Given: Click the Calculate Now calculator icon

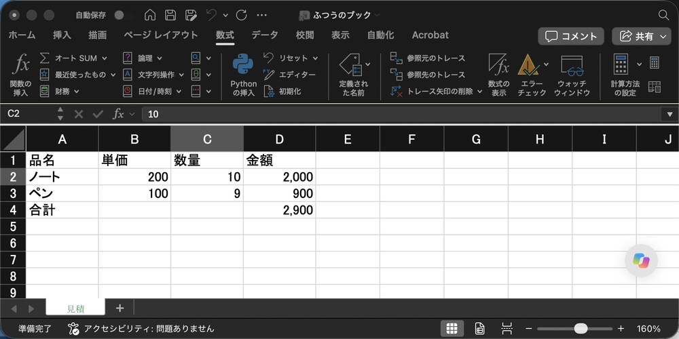Looking at the screenshot, I should [x=655, y=62].
